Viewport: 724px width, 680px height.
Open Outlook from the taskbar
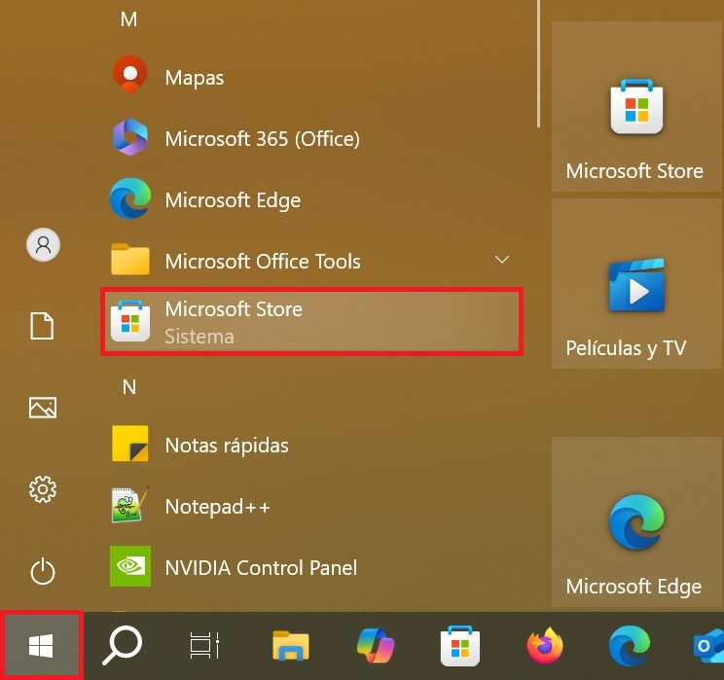point(706,645)
